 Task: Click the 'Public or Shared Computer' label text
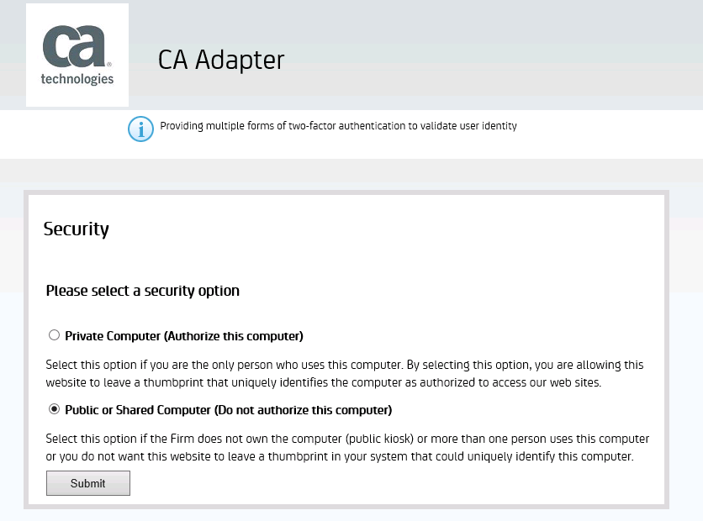point(138,410)
